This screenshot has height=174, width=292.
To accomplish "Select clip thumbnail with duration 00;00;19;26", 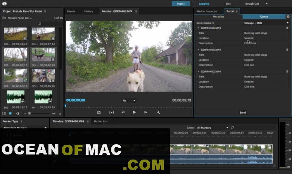I will coord(43,76).
